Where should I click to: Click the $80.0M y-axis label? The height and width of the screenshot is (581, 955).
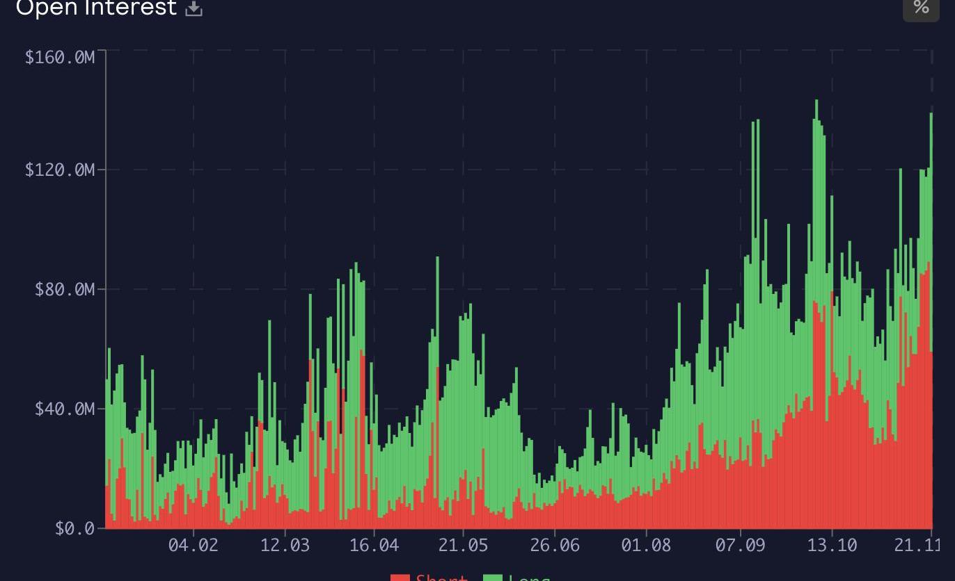click(x=65, y=289)
